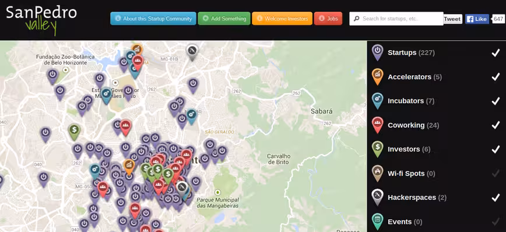Viewport: 506px width, 232px height.
Task: Click the Carvalho de Brito map label
Action: coord(279,159)
